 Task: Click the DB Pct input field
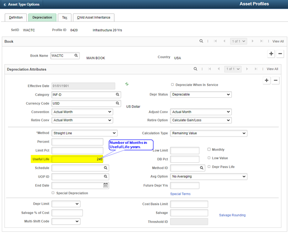pyautogui.click(x=185, y=159)
